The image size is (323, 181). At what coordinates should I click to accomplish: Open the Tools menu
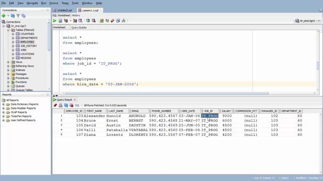75,3
